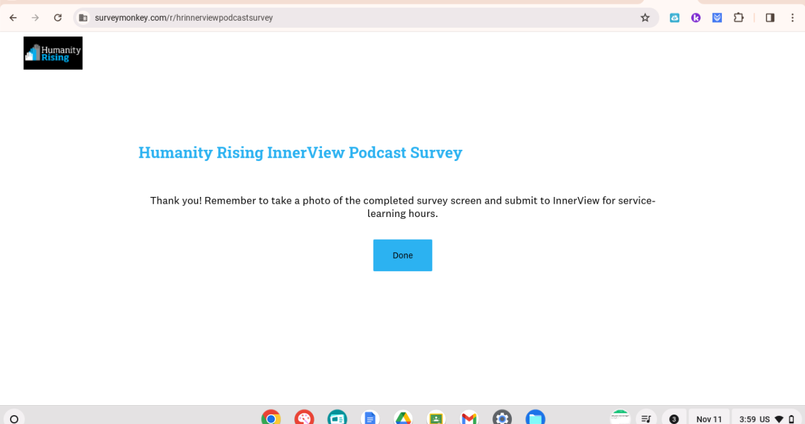Toggle the browser side panel
Viewport: 805px width, 424px height.
[770, 18]
